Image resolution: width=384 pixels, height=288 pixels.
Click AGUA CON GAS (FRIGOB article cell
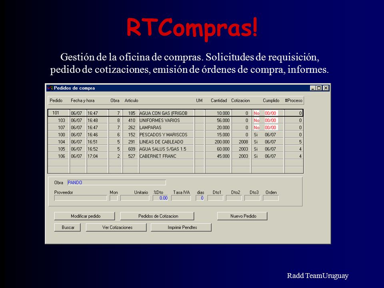(166, 113)
